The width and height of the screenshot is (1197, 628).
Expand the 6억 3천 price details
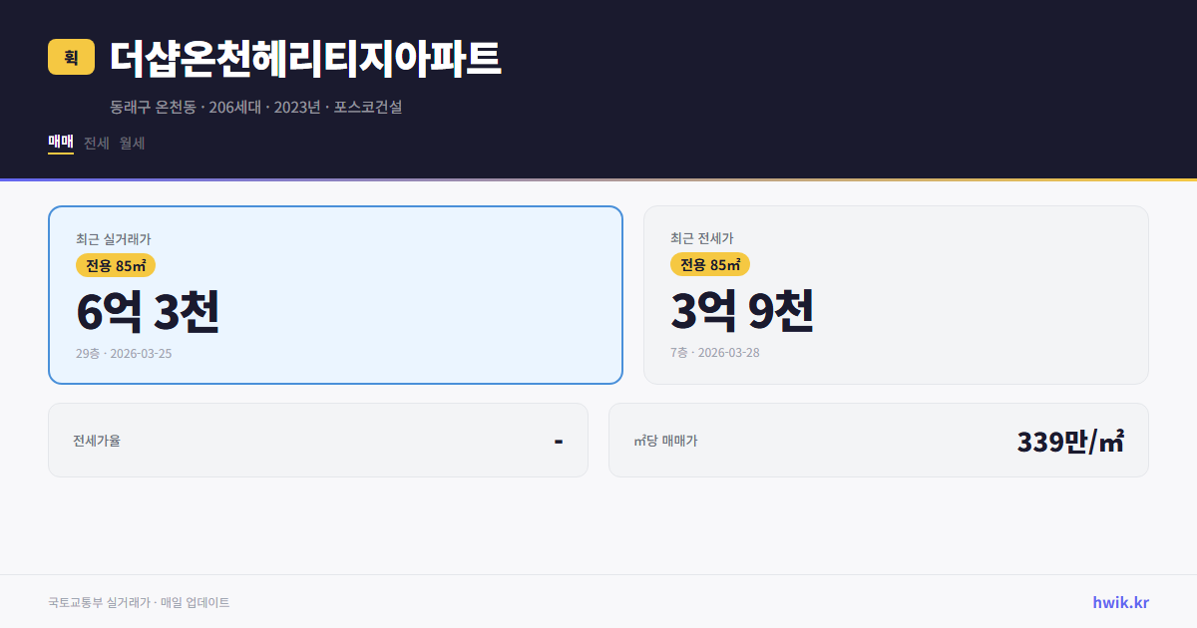click(150, 312)
